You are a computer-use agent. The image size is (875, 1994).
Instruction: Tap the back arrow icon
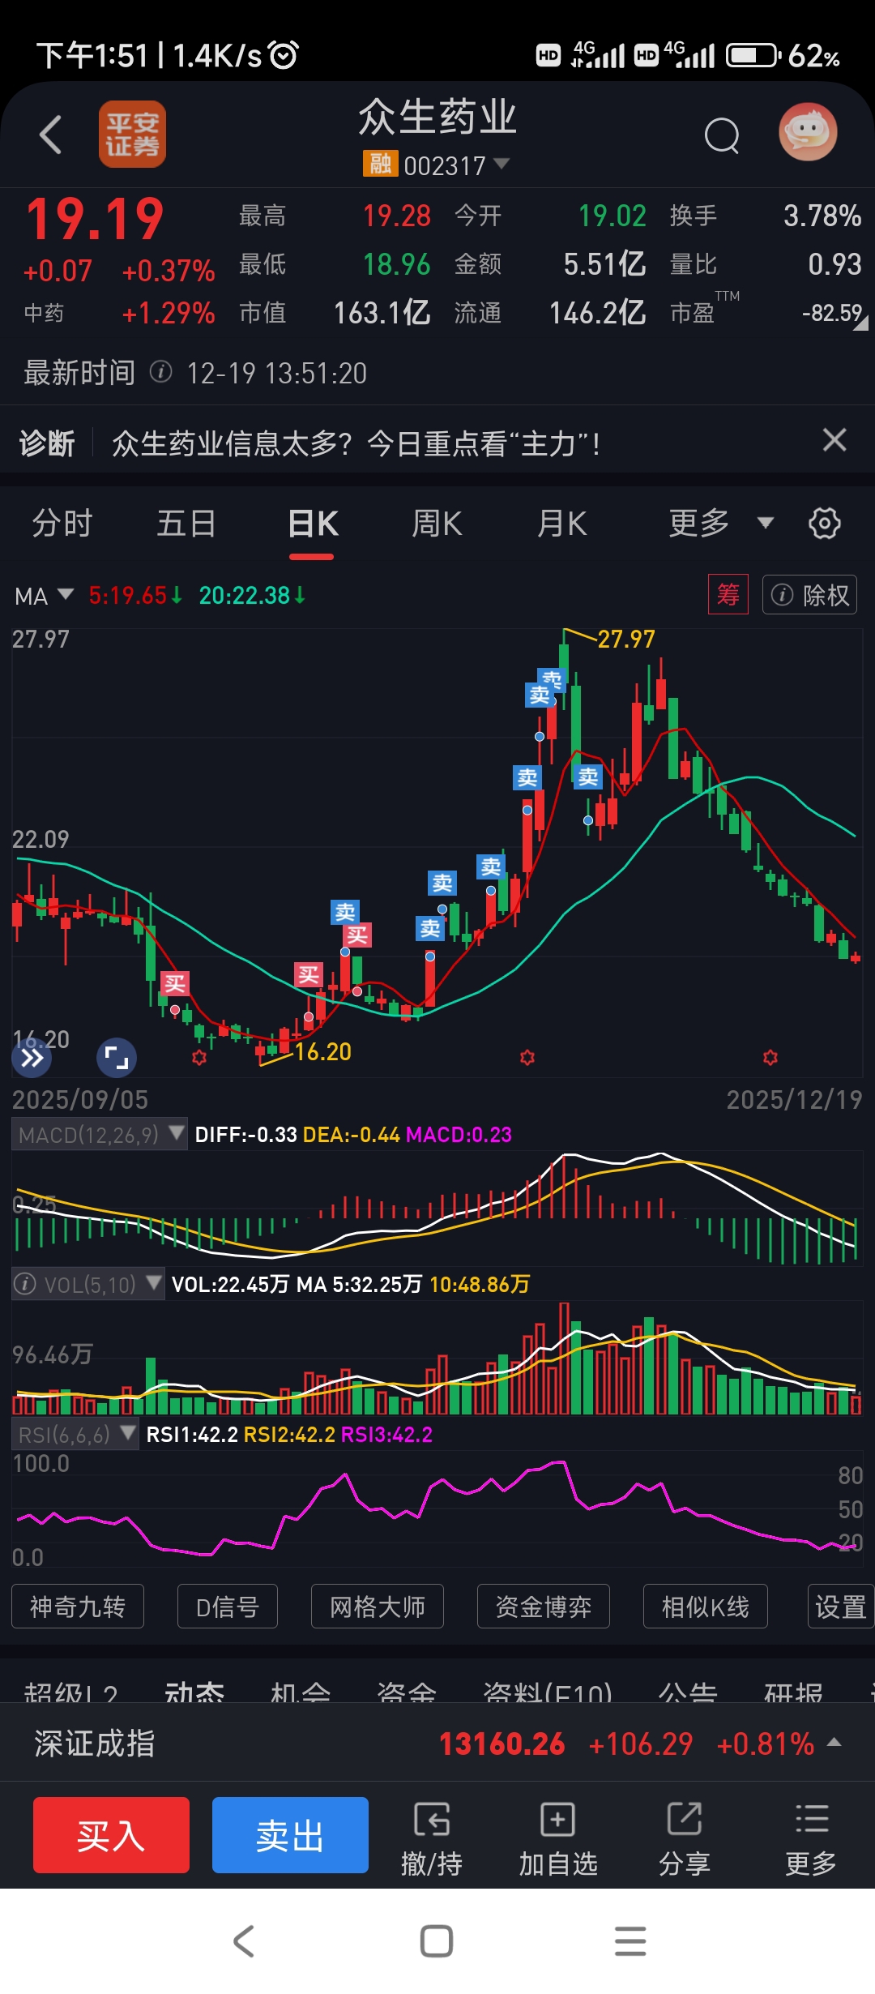pyautogui.click(x=50, y=135)
